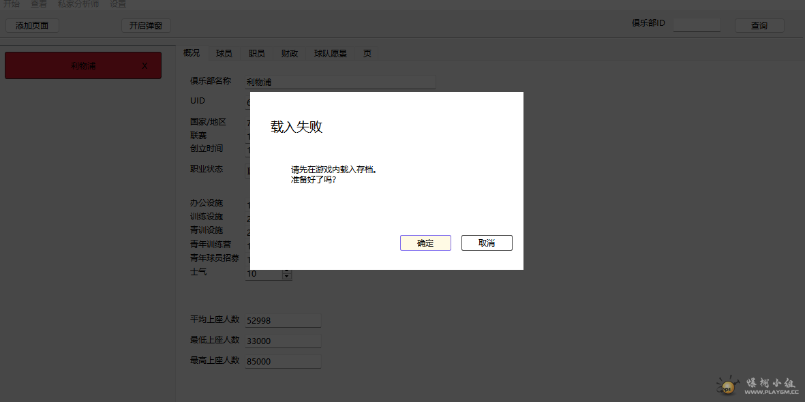805x402 pixels.
Task: Click the 俱乐部ID label
Action: pyautogui.click(x=648, y=24)
